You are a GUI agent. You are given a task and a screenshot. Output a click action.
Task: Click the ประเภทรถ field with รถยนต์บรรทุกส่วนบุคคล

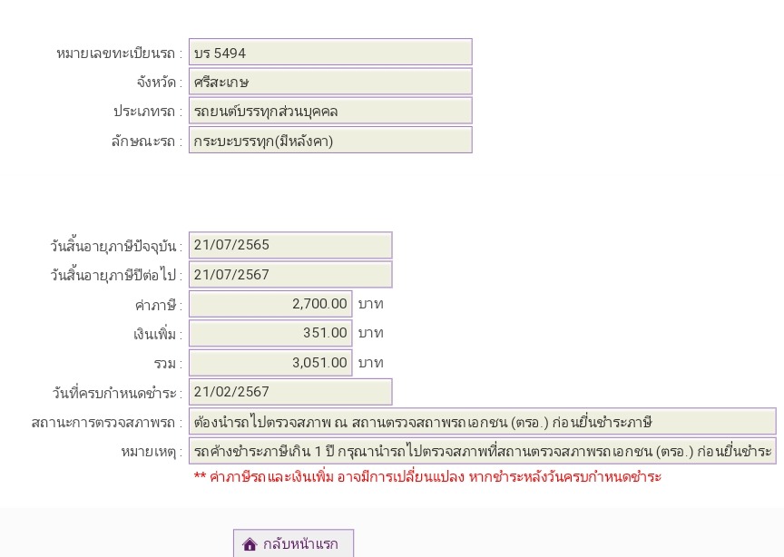tap(330, 111)
